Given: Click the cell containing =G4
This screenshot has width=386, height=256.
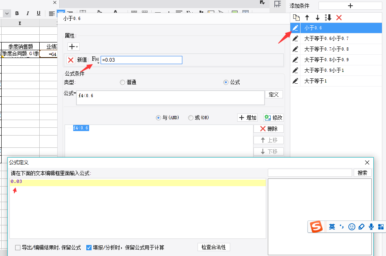Looking at the screenshot, I should [x=49, y=54].
